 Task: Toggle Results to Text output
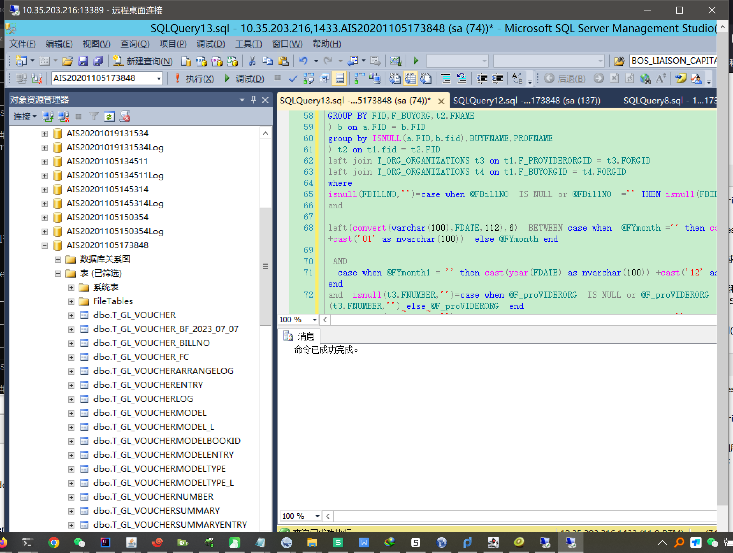tap(395, 79)
